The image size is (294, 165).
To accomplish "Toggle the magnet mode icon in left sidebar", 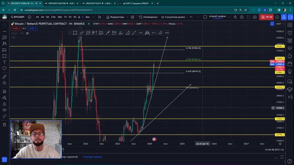I will [x=5, y=91].
